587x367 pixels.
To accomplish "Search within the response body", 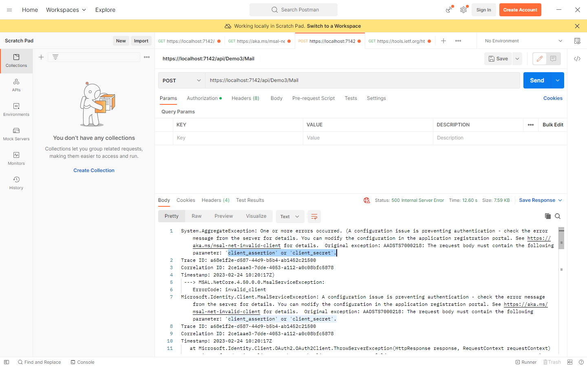I will click(x=558, y=216).
